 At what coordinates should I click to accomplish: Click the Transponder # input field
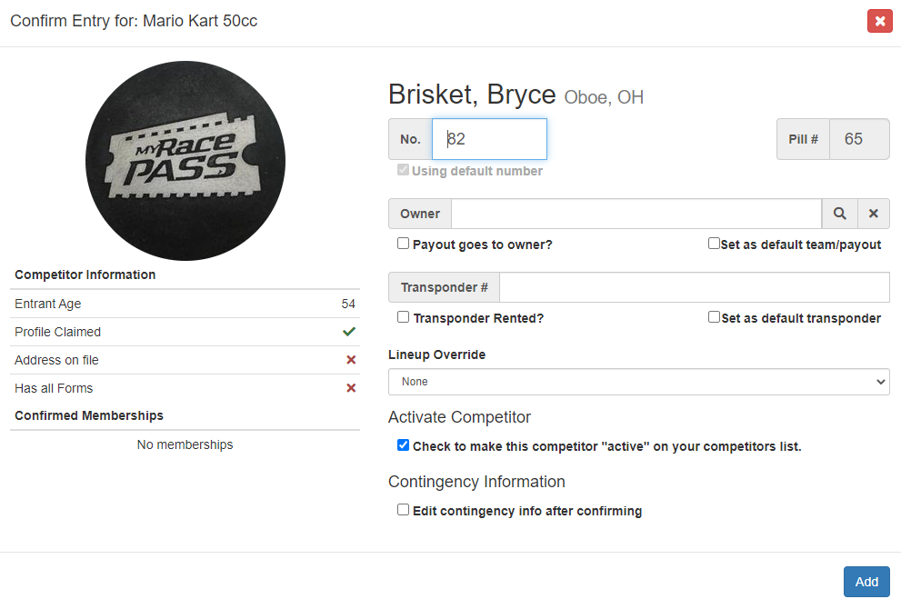coord(694,287)
